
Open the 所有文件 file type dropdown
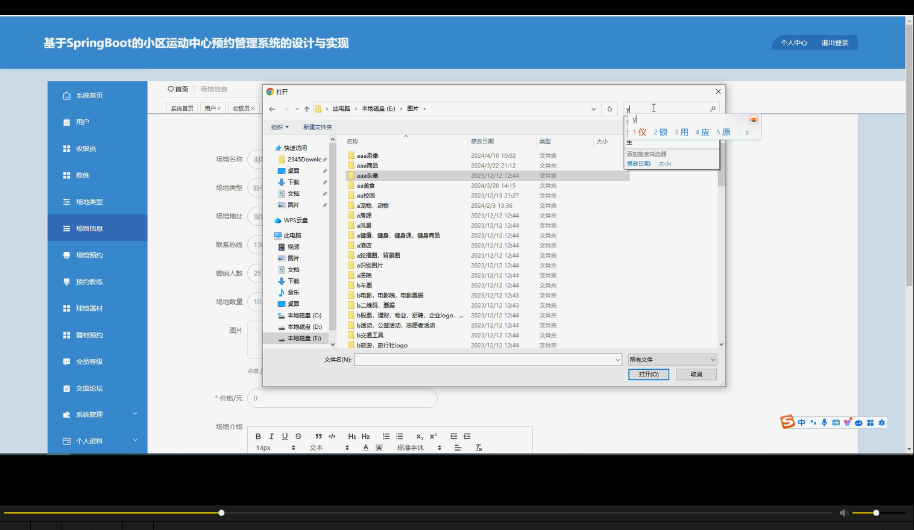[x=672, y=359]
